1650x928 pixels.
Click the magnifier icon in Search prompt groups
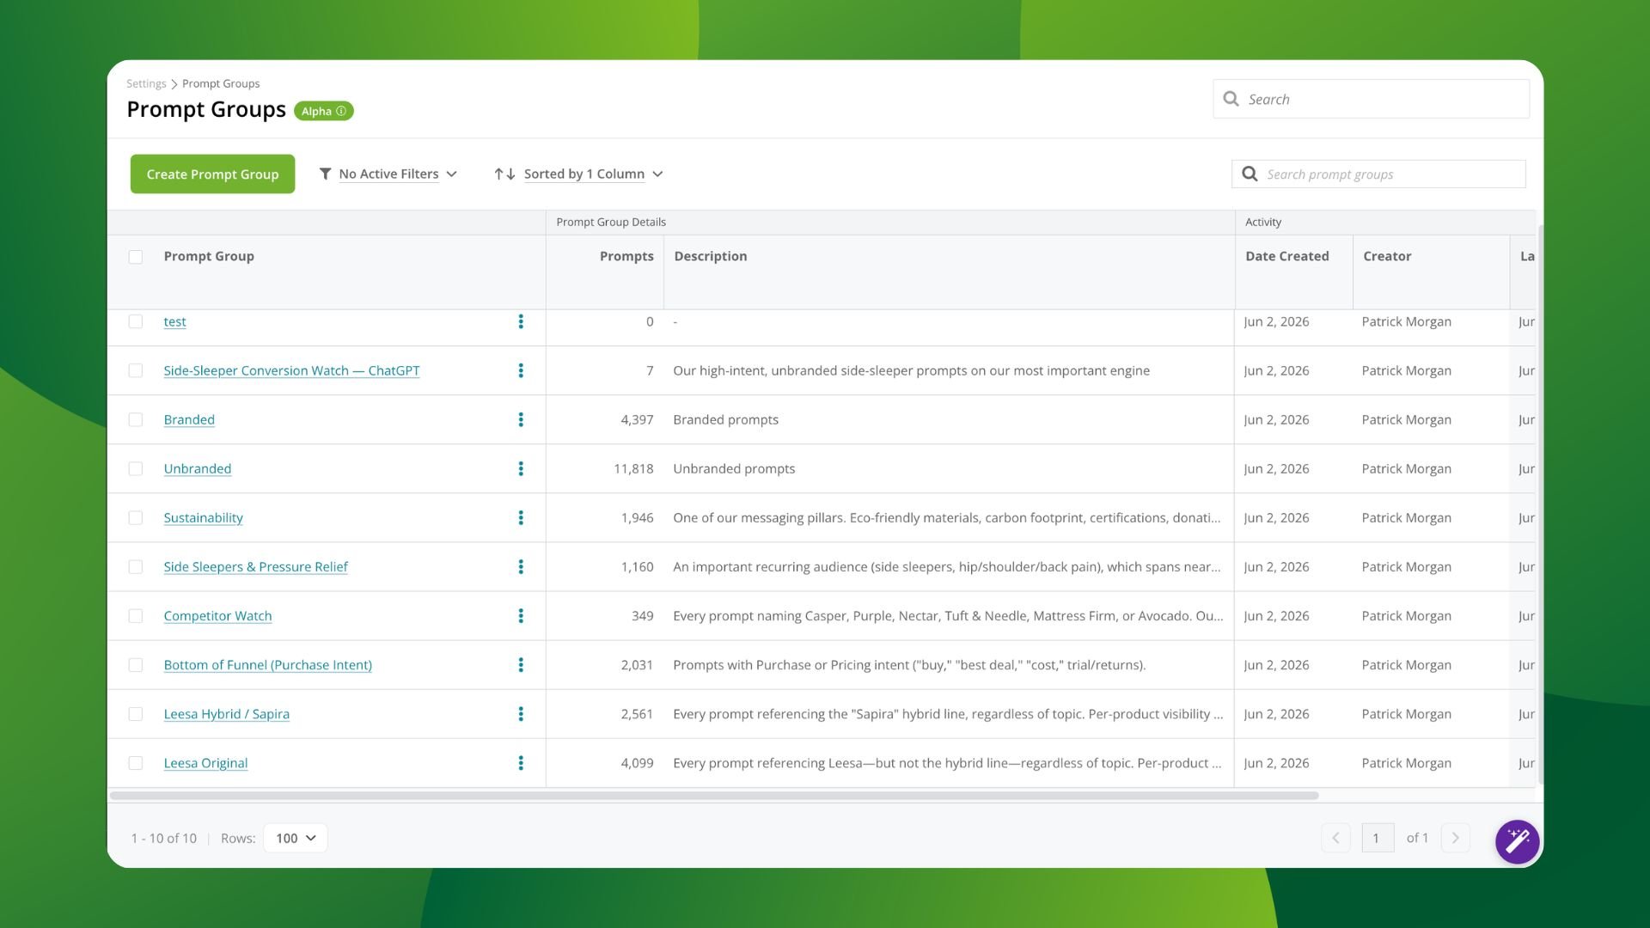click(1250, 174)
